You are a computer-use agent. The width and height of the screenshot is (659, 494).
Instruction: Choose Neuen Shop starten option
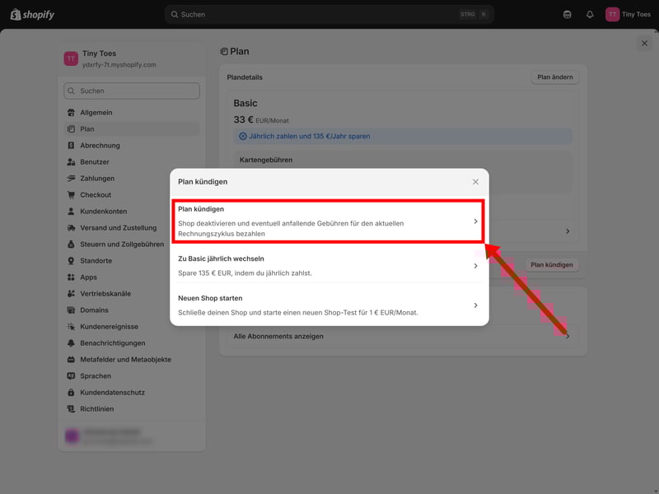pyautogui.click(x=328, y=305)
